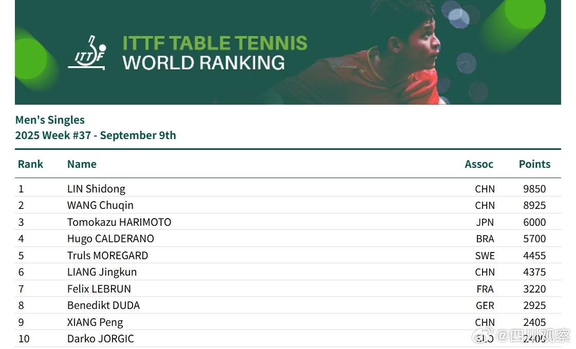This screenshot has height=349, width=576.
Task: Click the 2025 Week #37 date heading
Action: point(96,135)
